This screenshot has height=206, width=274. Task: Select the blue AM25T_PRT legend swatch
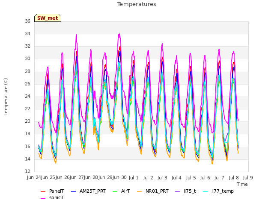coord(73,192)
